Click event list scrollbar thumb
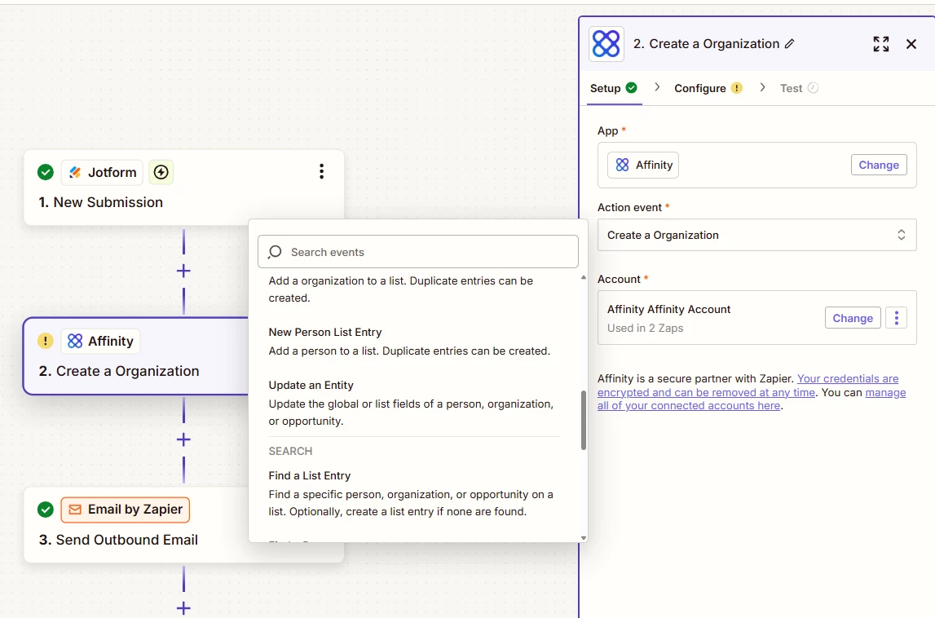 click(x=583, y=420)
